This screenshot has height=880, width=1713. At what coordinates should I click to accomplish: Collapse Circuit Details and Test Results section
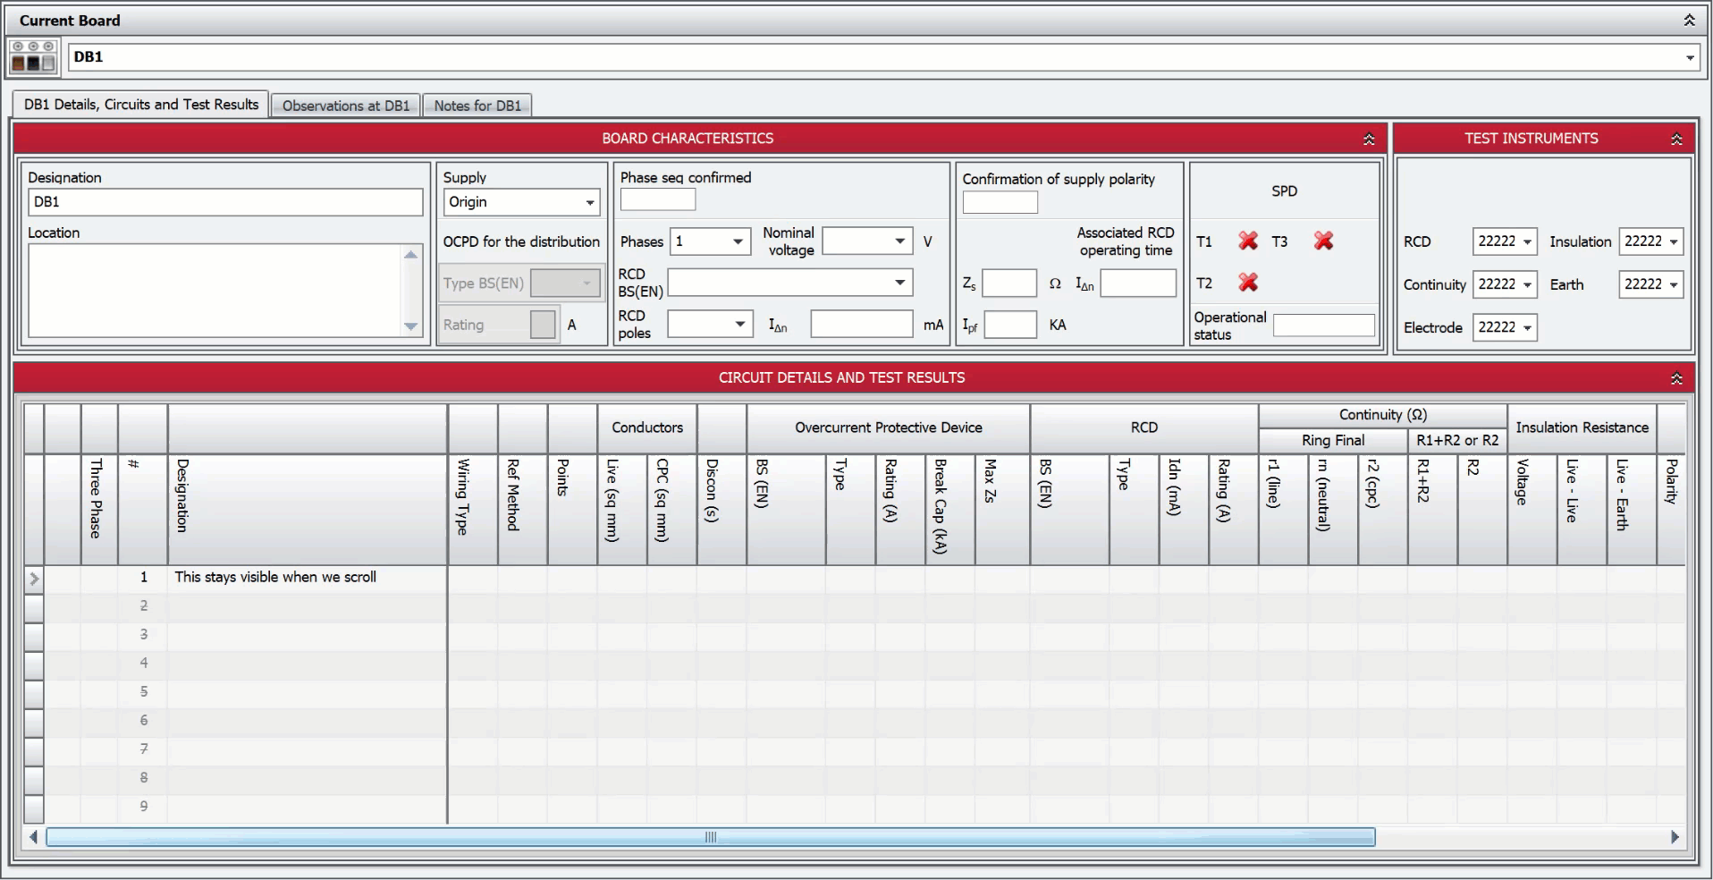coord(1676,378)
